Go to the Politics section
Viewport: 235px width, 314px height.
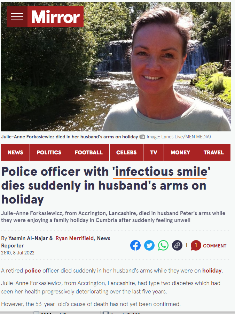pyautogui.click(x=49, y=152)
